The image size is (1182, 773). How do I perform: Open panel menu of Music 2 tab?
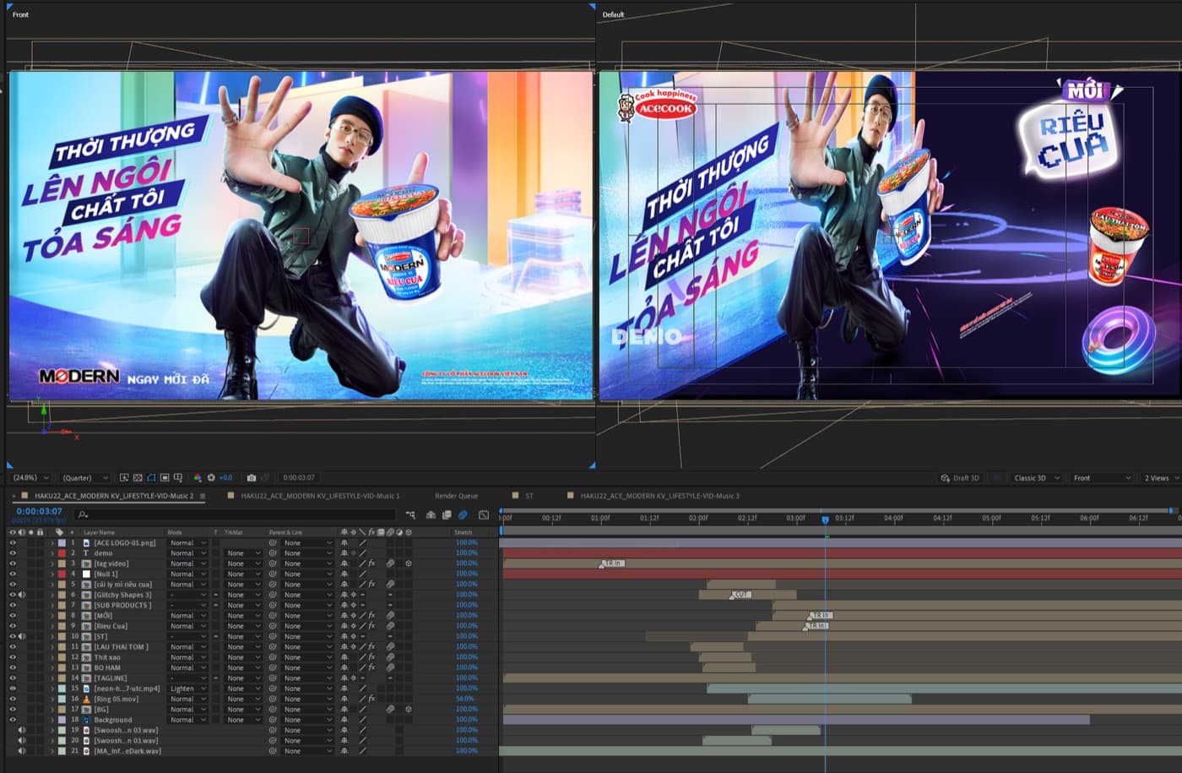point(203,496)
